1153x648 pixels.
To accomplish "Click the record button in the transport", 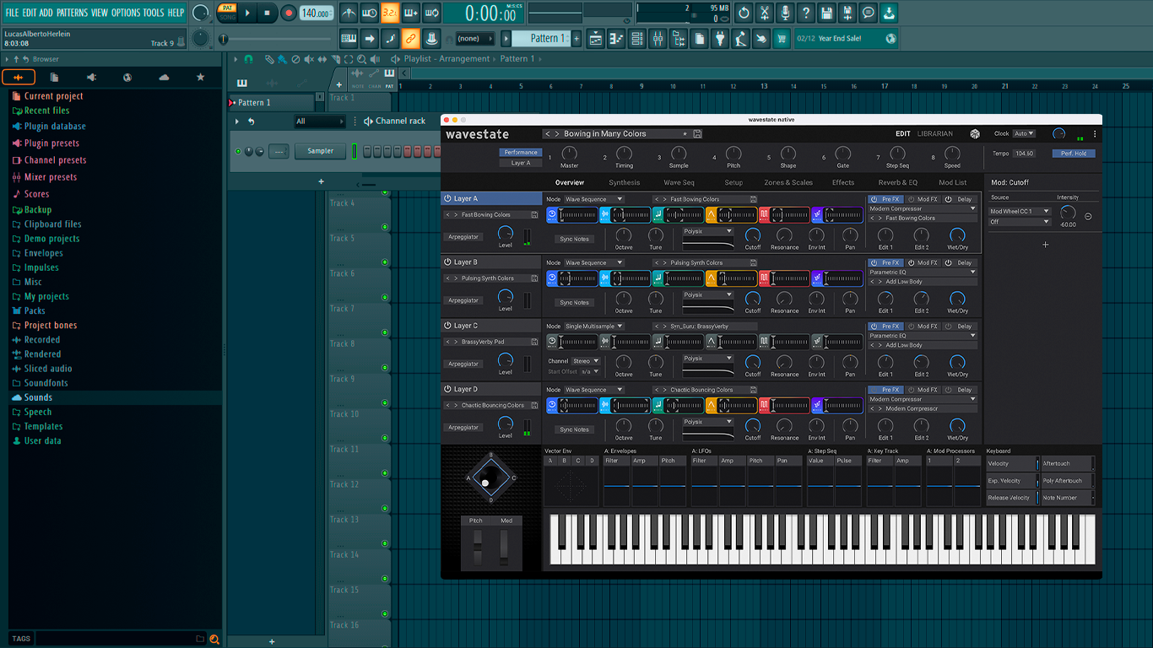I will (x=289, y=13).
